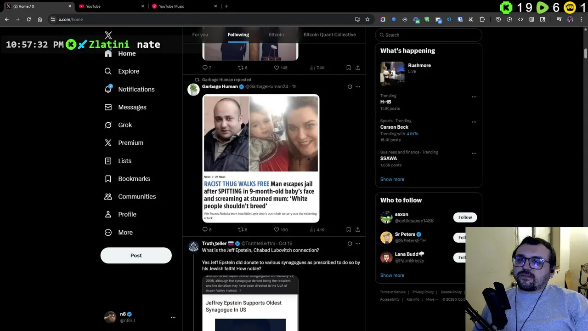
Task: Share the Garbage Human post
Action: pyautogui.click(x=358, y=229)
